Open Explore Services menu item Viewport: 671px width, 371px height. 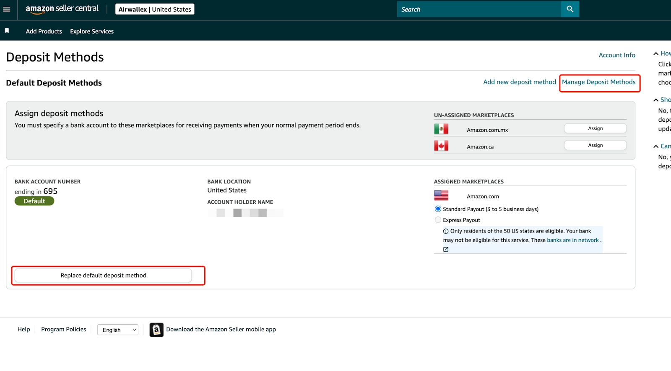pyautogui.click(x=92, y=31)
